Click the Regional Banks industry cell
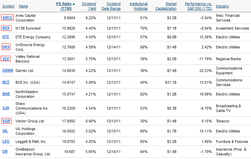This screenshot has width=251, height=159. pyautogui.click(x=228, y=59)
